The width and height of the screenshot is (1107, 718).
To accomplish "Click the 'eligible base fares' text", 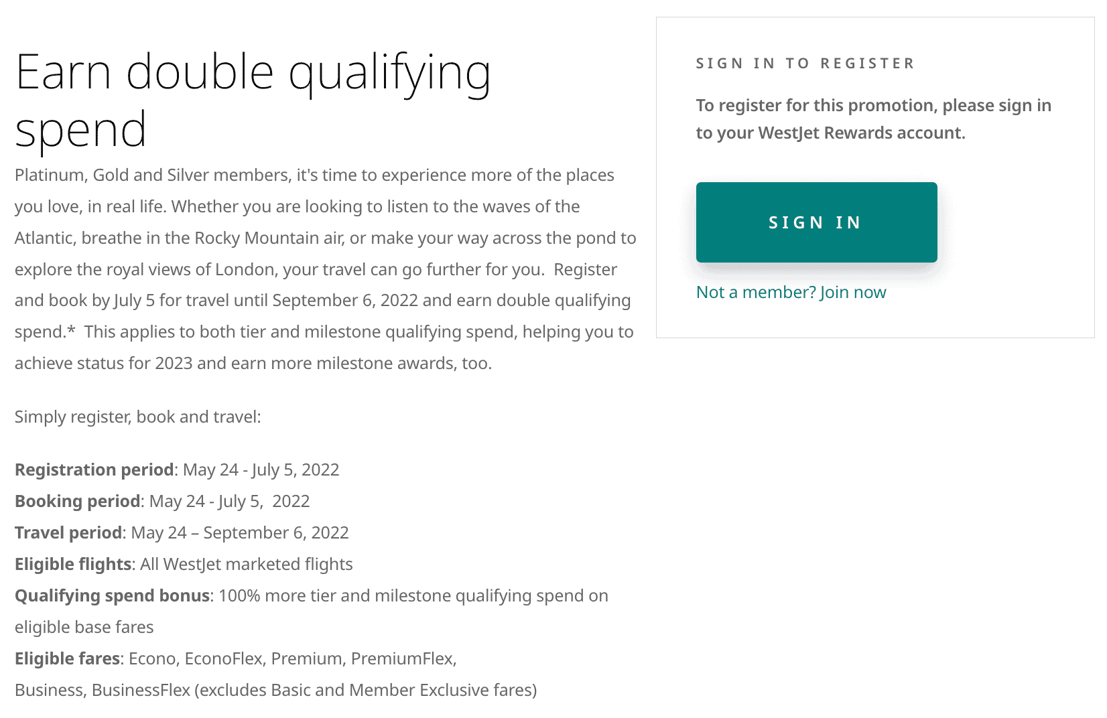I will [84, 627].
